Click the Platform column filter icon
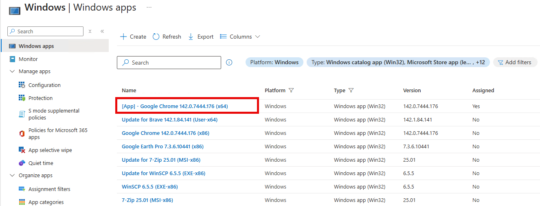The image size is (540, 206). click(x=291, y=90)
